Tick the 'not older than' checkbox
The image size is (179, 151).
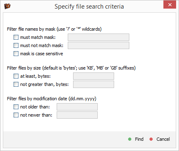tap(16, 107)
